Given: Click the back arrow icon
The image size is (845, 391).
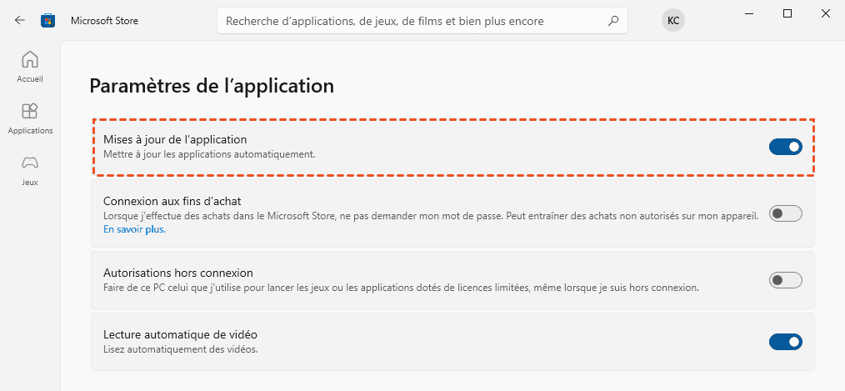Looking at the screenshot, I should [x=20, y=21].
